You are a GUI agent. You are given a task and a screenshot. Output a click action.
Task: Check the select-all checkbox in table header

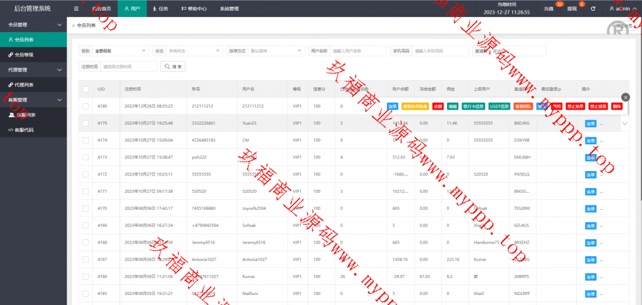(85, 90)
